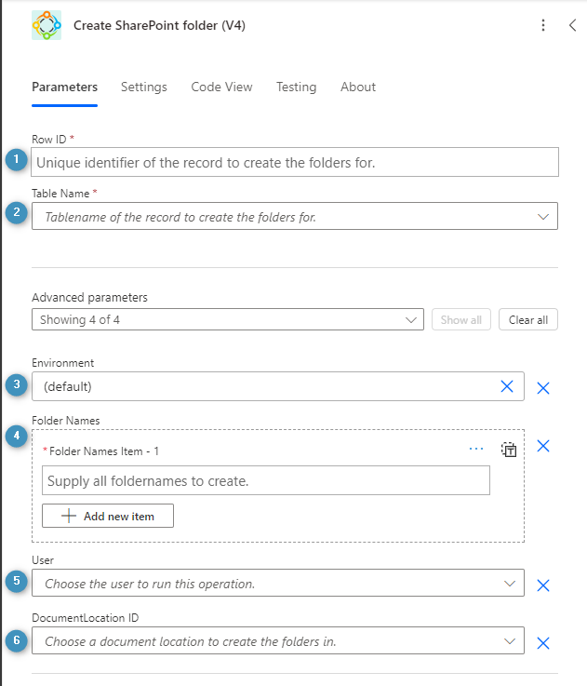This screenshot has width=587, height=686.
Task: Click the Create SharePoint folder connector icon
Action: [x=47, y=25]
